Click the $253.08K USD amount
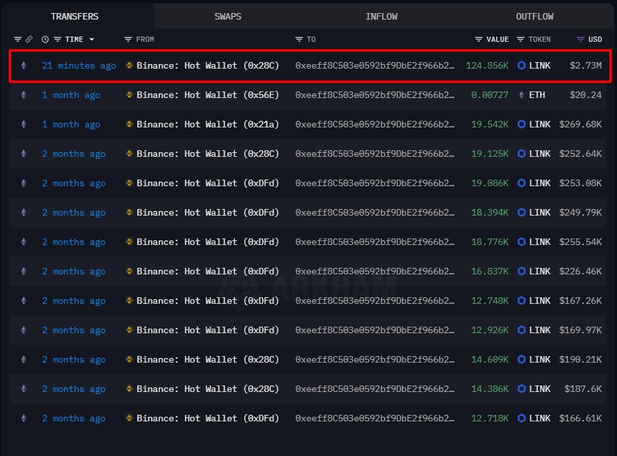Screen dimensions: 617x456 tap(580, 183)
